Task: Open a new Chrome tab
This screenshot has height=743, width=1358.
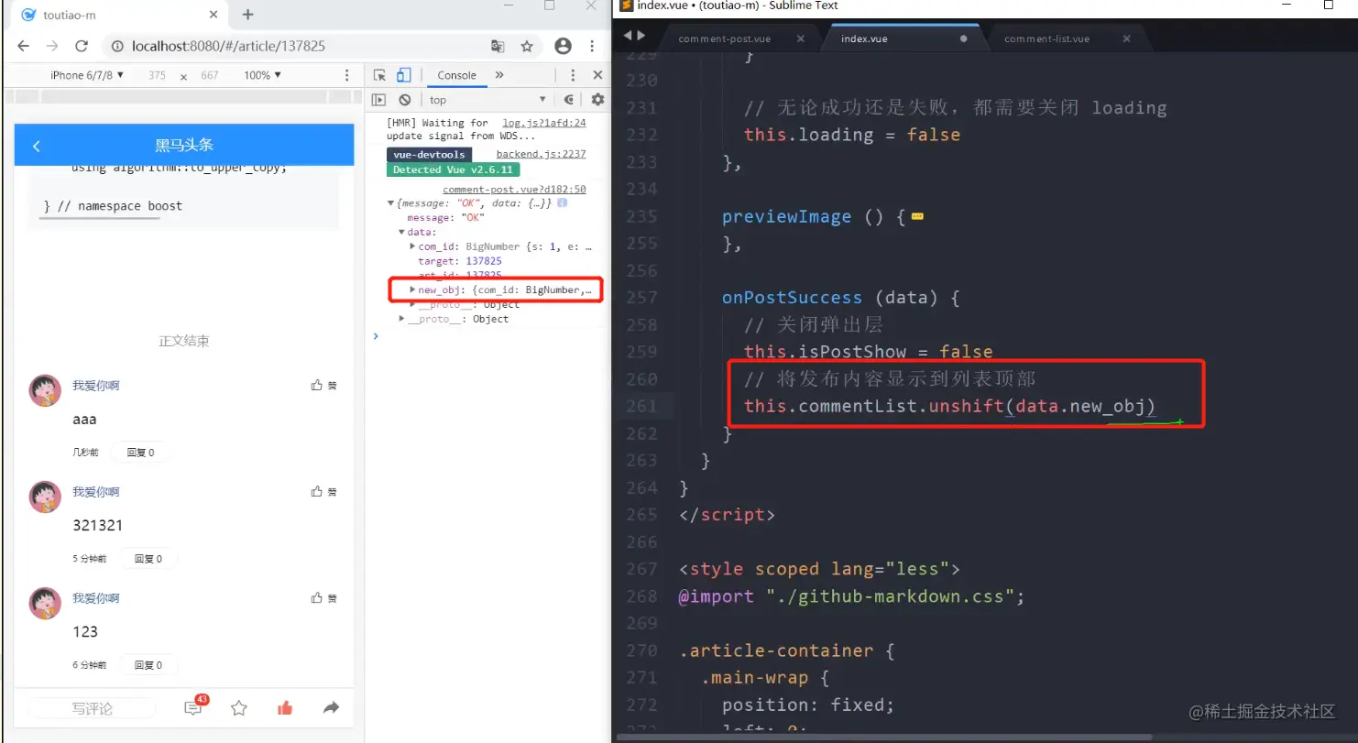Action: tap(247, 15)
